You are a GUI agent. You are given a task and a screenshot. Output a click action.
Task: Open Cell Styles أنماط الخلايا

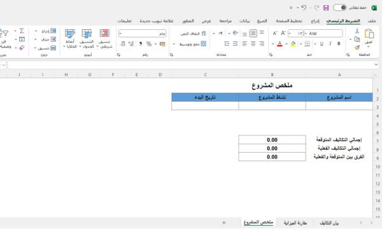(70, 39)
